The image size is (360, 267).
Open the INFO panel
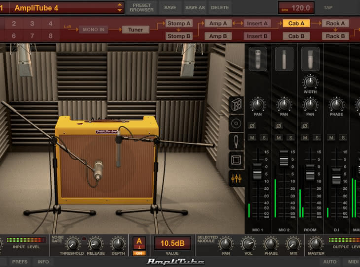[x=43, y=262]
